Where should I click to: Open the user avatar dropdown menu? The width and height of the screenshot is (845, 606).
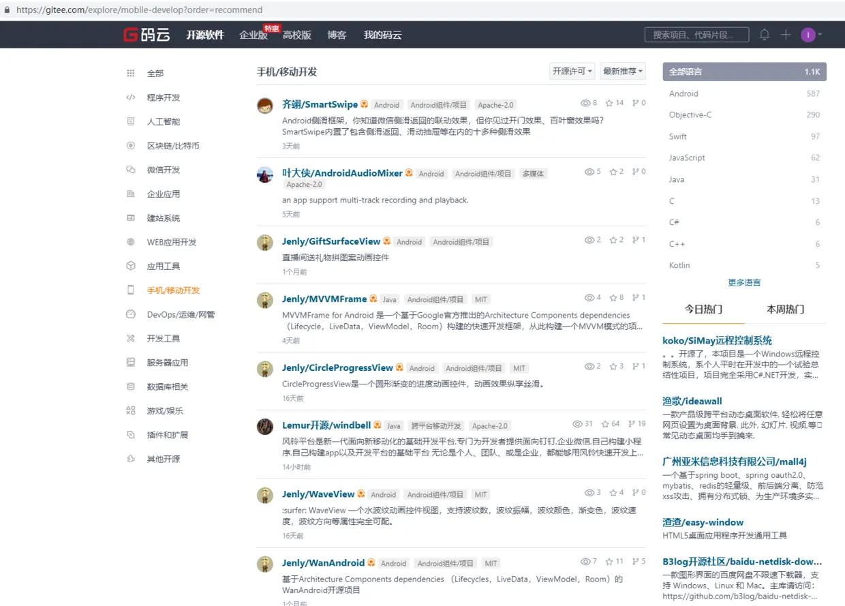click(x=808, y=34)
